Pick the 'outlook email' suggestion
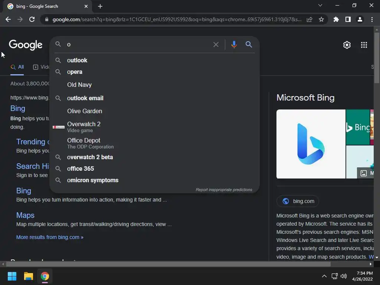The image size is (380, 285). pyautogui.click(x=155, y=98)
